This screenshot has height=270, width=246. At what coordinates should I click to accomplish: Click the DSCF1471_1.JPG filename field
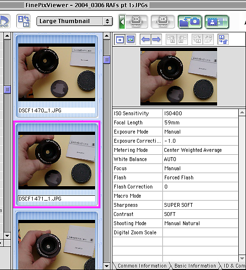[x=57, y=199]
